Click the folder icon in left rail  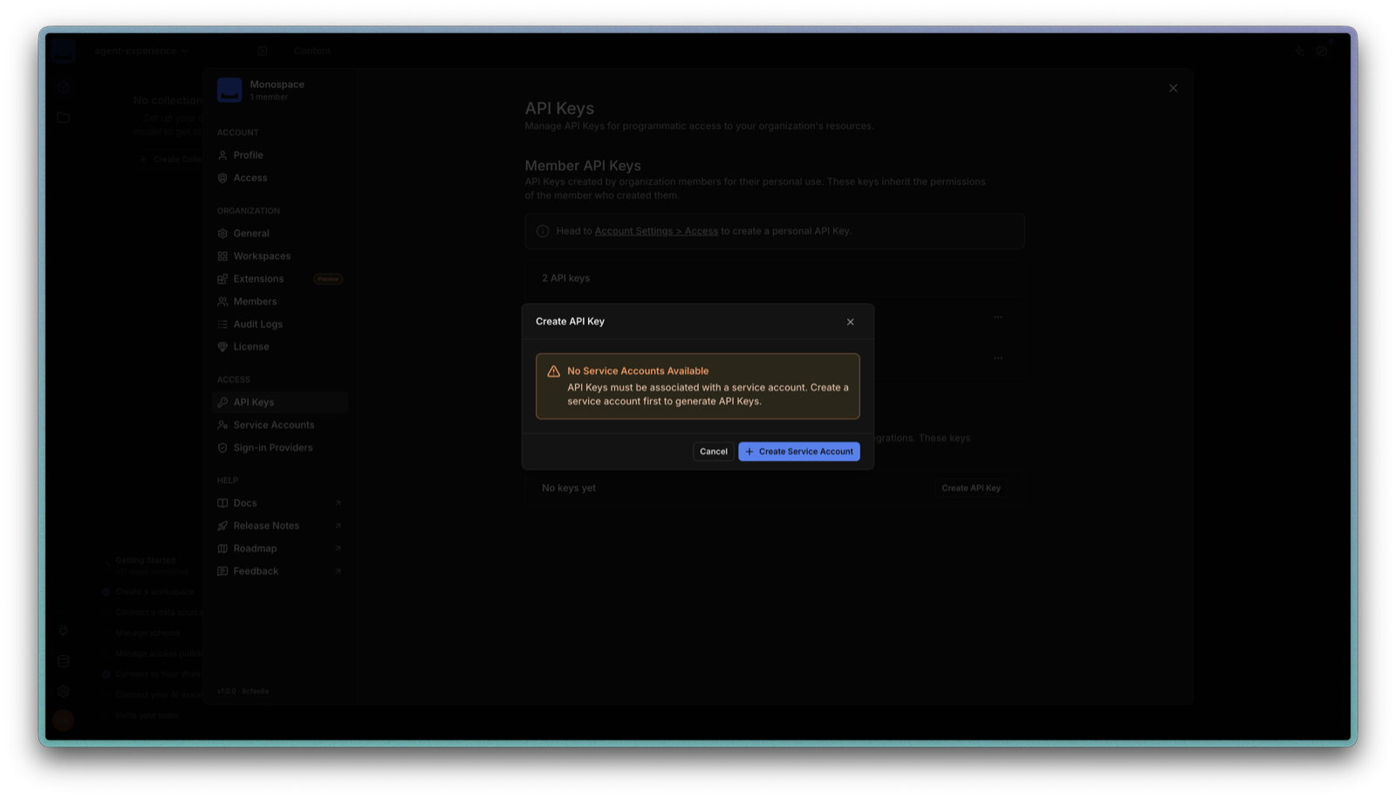pyautogui.click(x=64, y=117)
